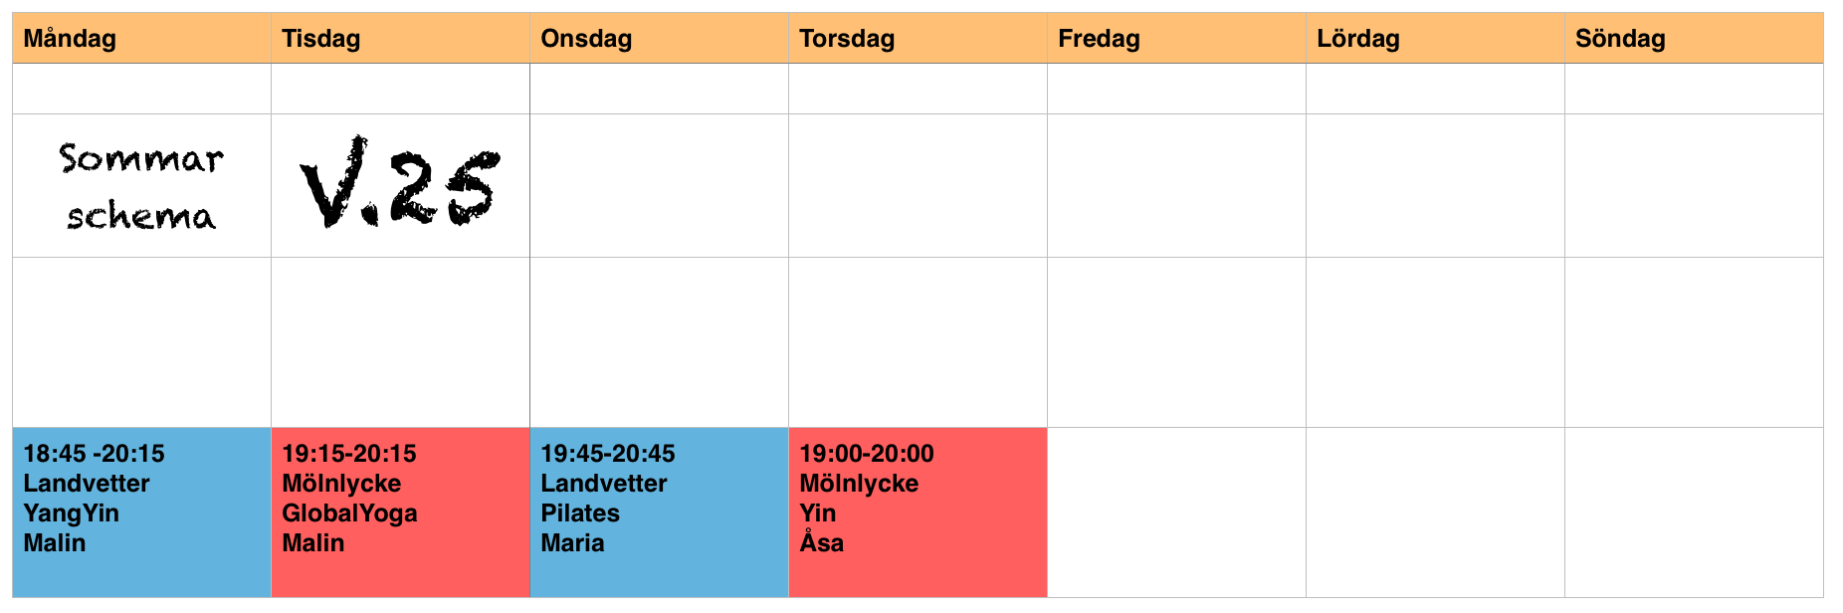Image resolution: width=1843 pixels, height=613 pixels.
Task: Select the Lördag header cell
Action: (x=1435, y=38)
